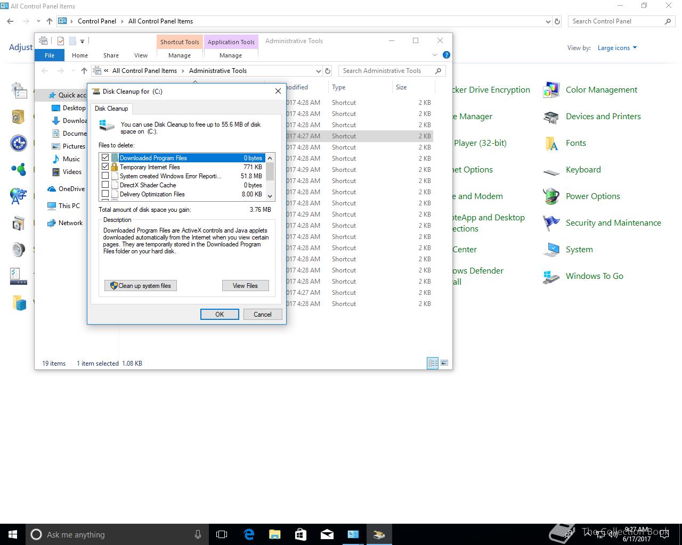
Task: Go back in Control Panel window
Action: click(11, 21)
